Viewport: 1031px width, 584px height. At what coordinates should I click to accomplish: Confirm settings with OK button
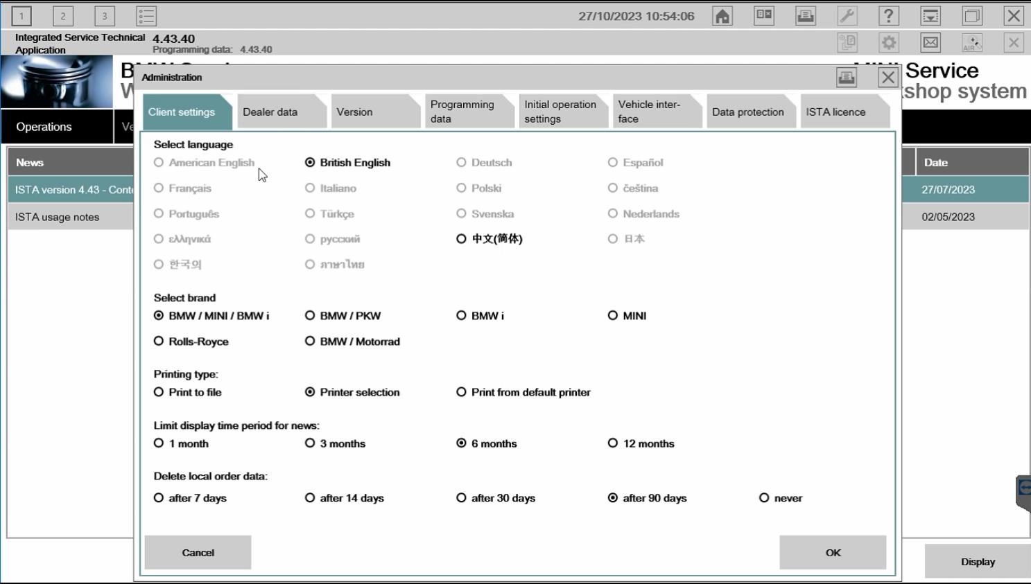(x=833, y=552)
